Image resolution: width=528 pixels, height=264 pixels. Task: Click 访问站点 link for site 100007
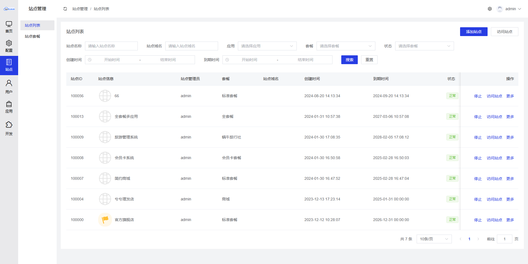[494, 179]
